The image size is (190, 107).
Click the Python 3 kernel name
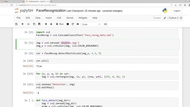pyautogui.click(x=174, y=18)
